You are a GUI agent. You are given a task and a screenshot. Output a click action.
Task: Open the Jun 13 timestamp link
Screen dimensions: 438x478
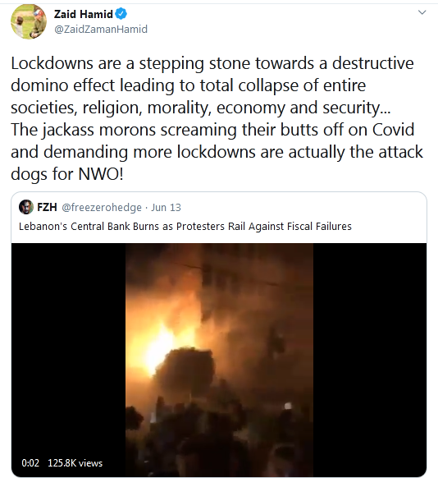click(x=167, y=208)
